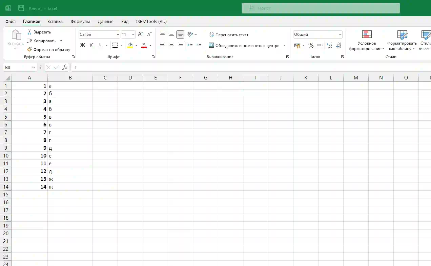The width and height of the screenshot is (431, 266).
Task: Click Format Painter (Формат по образцу)
Action: pyautogui.click(x=48, y=49)
